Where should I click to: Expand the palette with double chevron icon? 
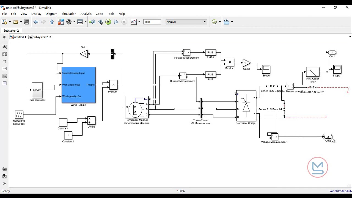pos(5,183)
